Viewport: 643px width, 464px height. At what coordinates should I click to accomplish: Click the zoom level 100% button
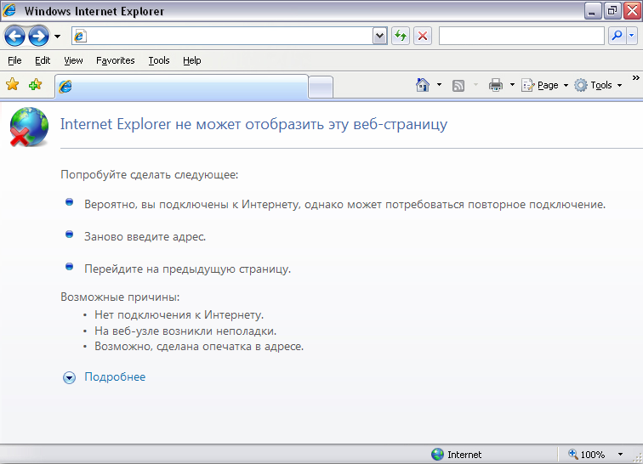586,454
